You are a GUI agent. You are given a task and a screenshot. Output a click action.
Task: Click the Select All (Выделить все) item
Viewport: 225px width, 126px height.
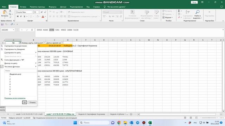pyautogui.click(x=15, y=74)
